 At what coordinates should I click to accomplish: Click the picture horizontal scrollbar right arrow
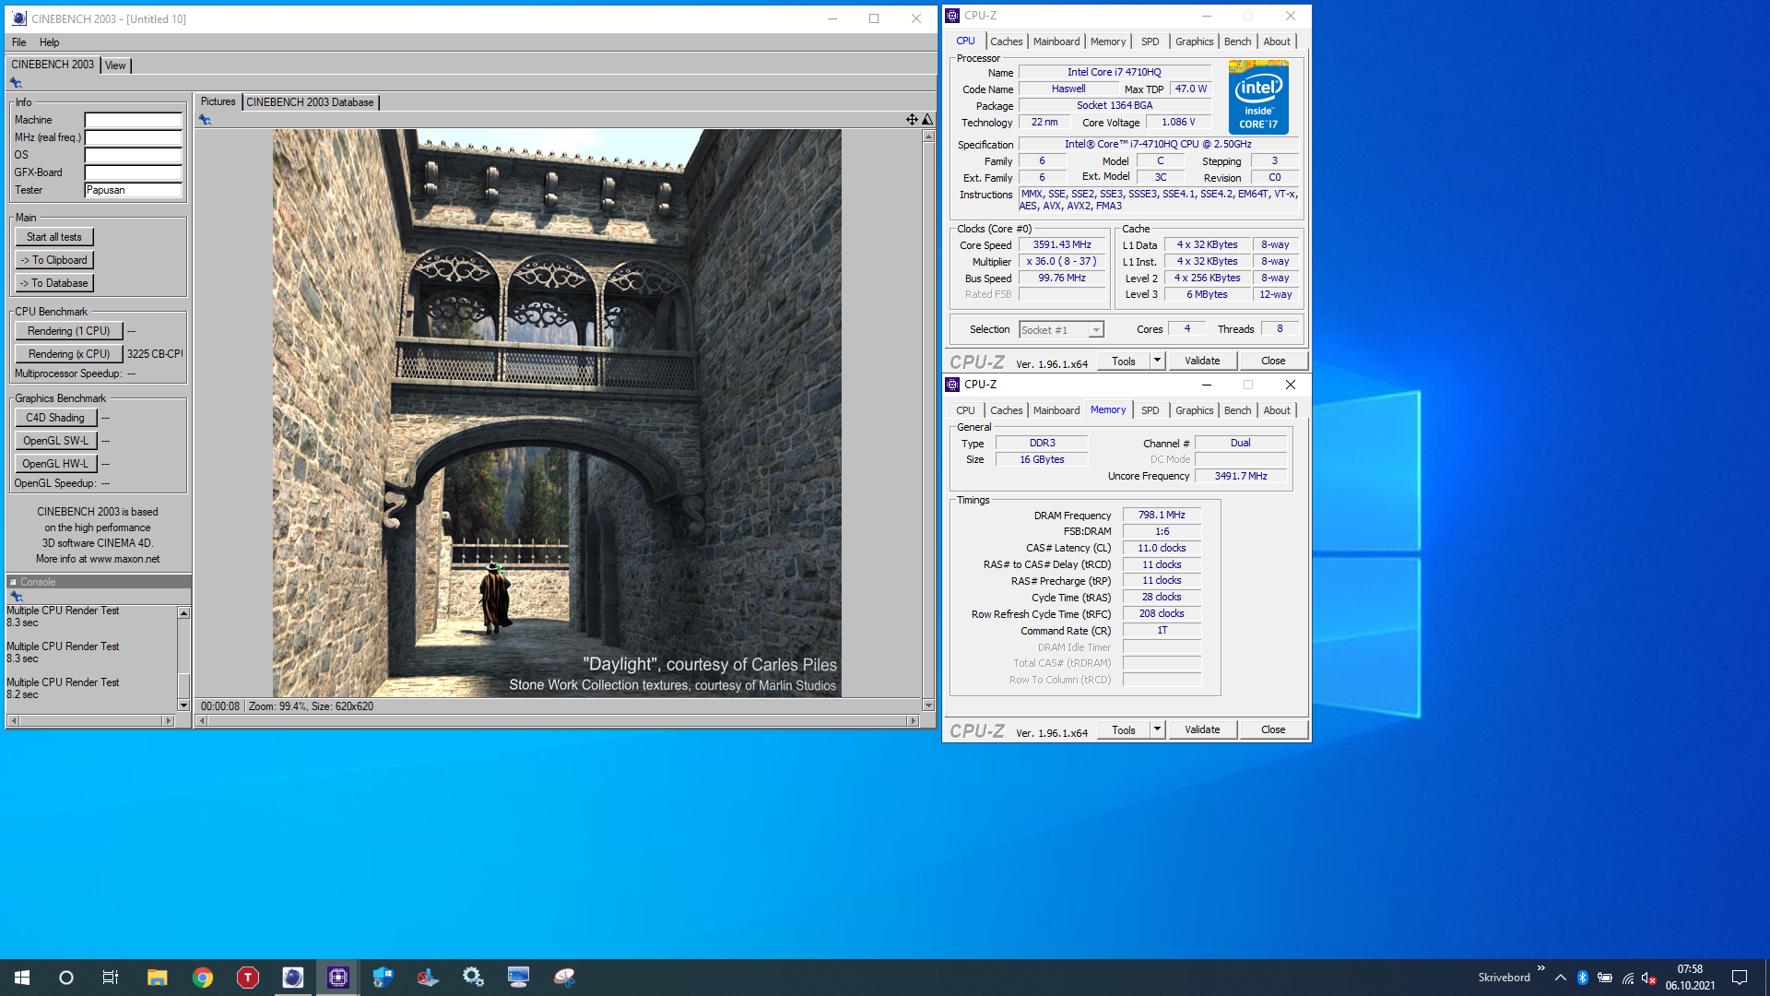(914, 721)
